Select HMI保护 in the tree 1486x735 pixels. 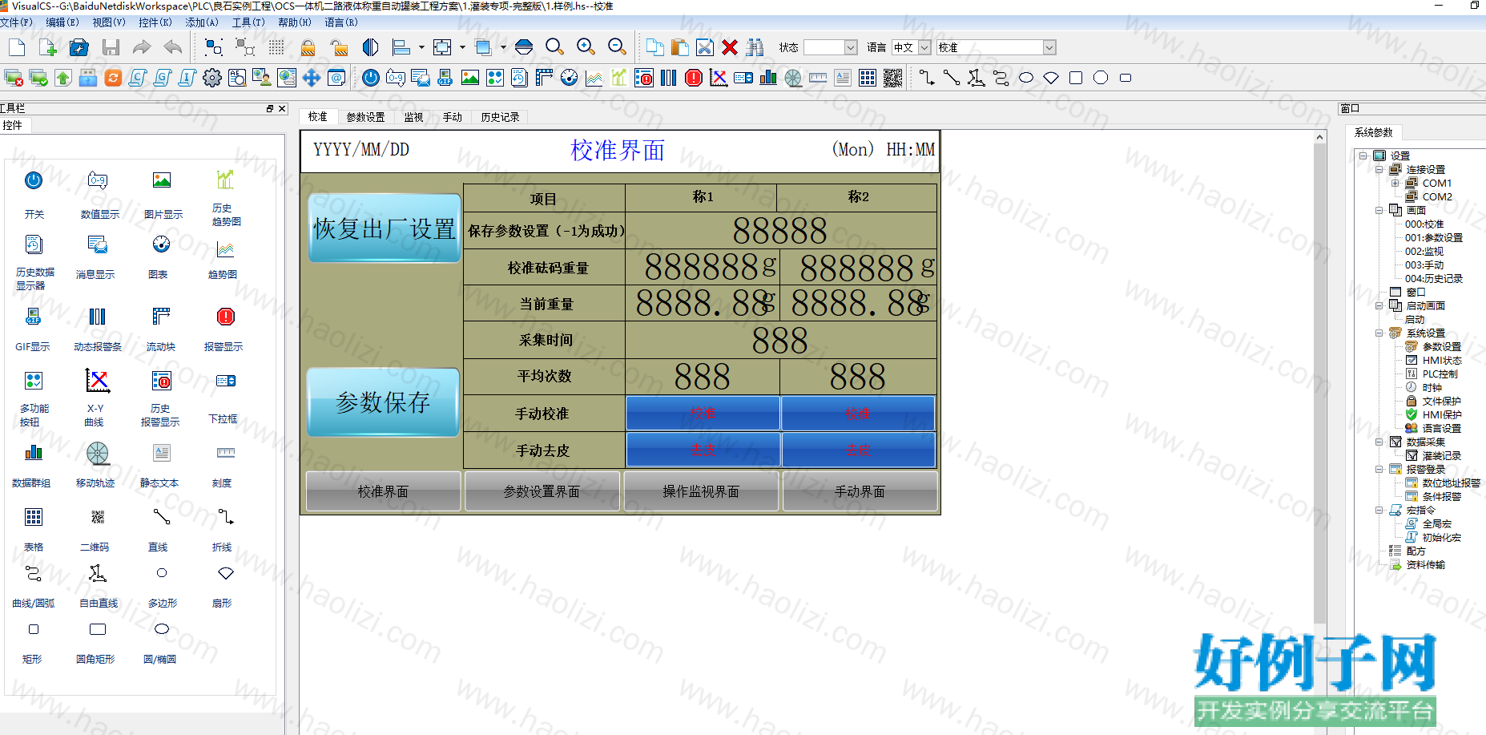point(1442,414)
